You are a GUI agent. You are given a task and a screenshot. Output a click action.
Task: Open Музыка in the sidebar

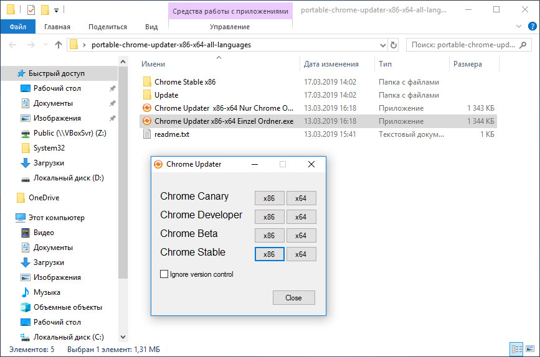point(47,292)
